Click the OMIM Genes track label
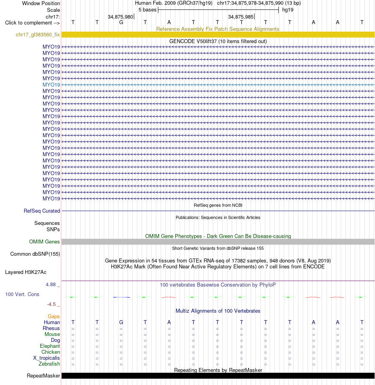This screenshot has width=375, height=385. coord(44,242)
